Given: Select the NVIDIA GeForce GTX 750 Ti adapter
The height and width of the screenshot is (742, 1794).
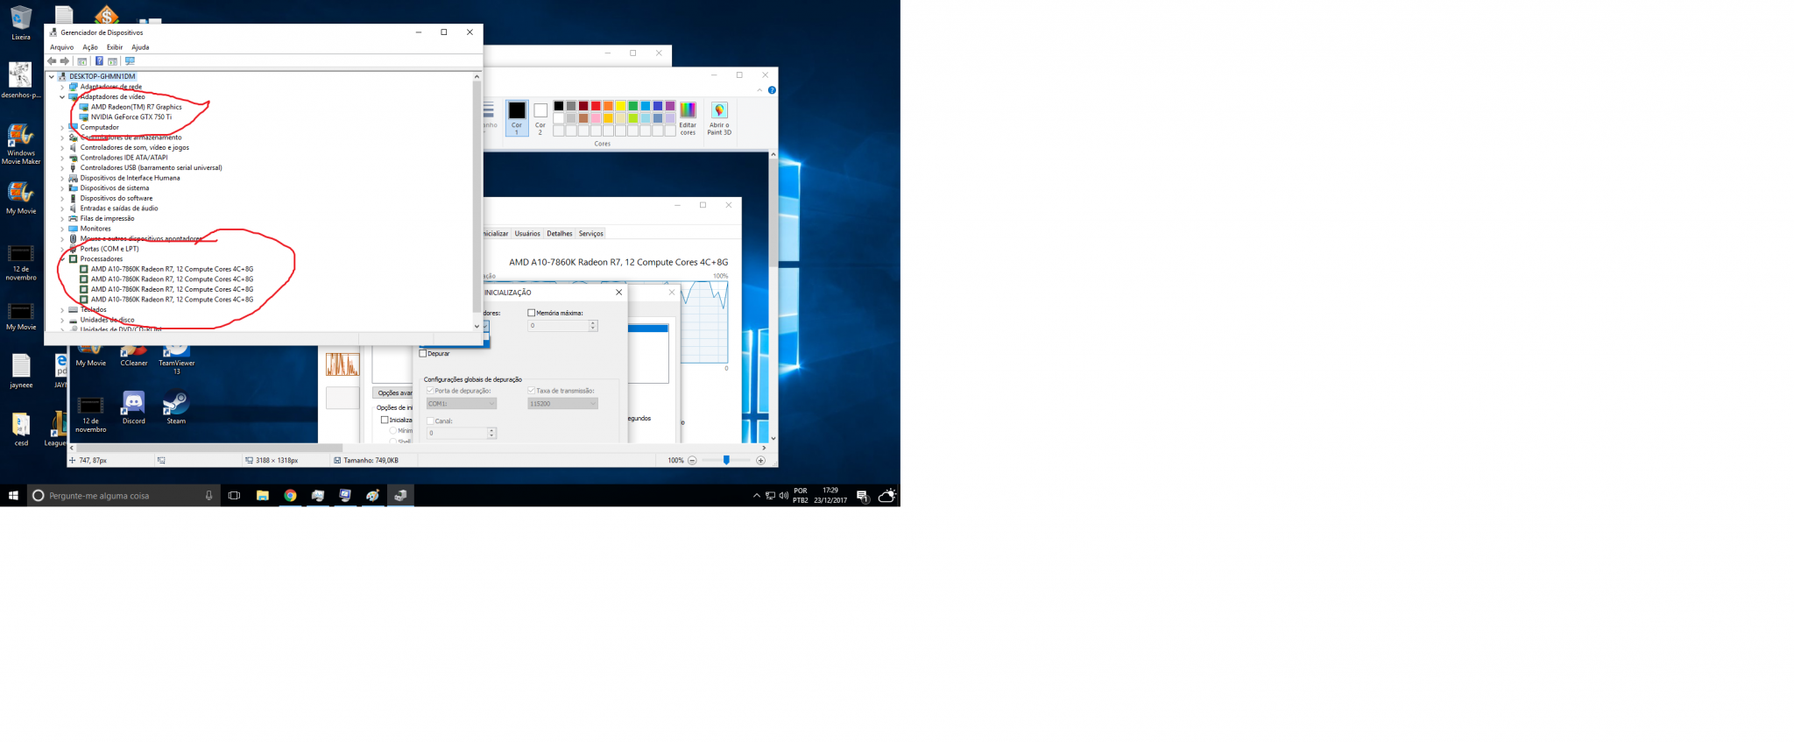Looking at the screenshot, I should 131,117.
